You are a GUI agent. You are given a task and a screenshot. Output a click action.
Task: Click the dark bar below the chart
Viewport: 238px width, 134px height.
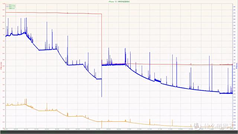point(119,132)
